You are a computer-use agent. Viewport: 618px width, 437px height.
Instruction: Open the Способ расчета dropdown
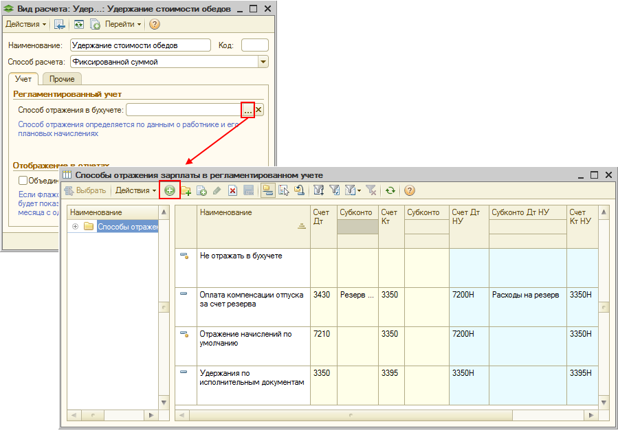tap(263, 62)
